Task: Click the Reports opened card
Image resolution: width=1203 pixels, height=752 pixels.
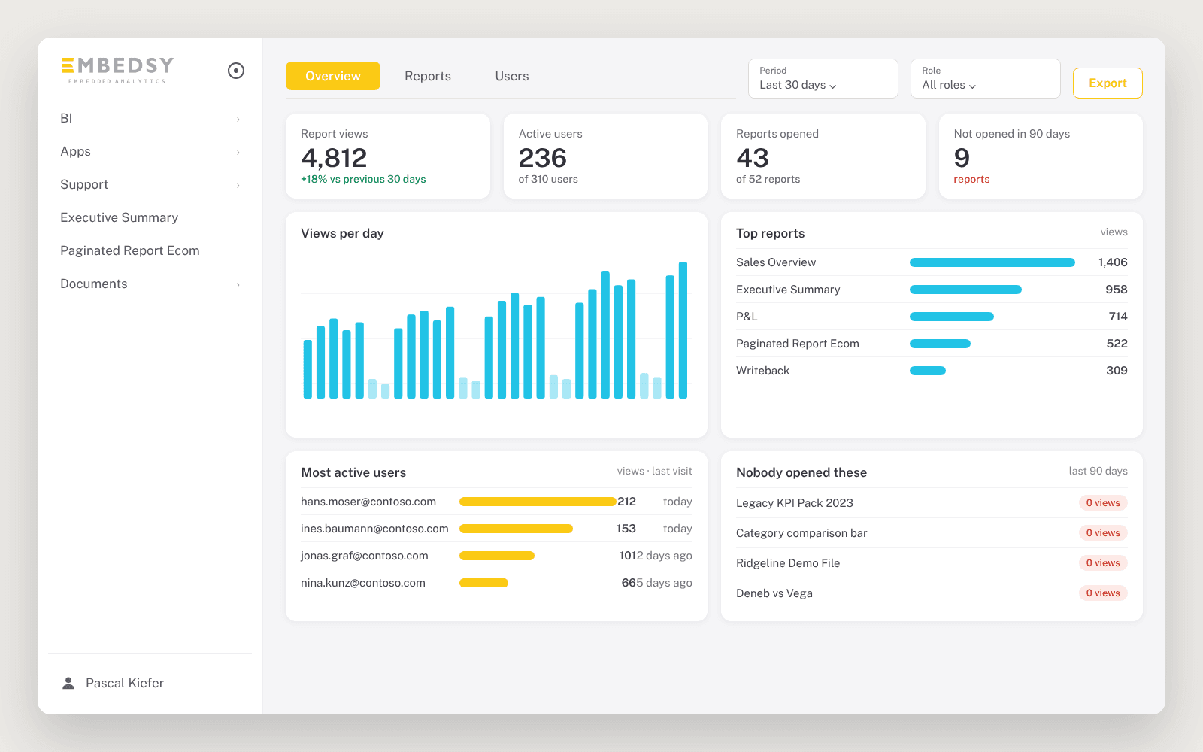Action: pos(823,156)
